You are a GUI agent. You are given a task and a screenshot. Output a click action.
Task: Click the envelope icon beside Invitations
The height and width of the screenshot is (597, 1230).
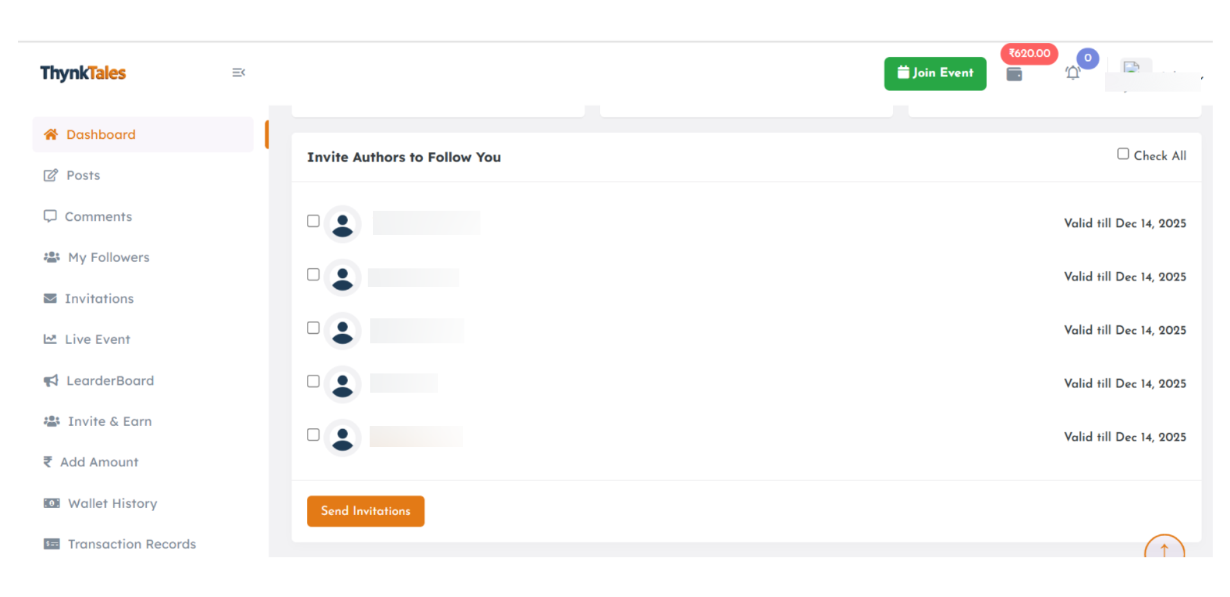point(50,298)
